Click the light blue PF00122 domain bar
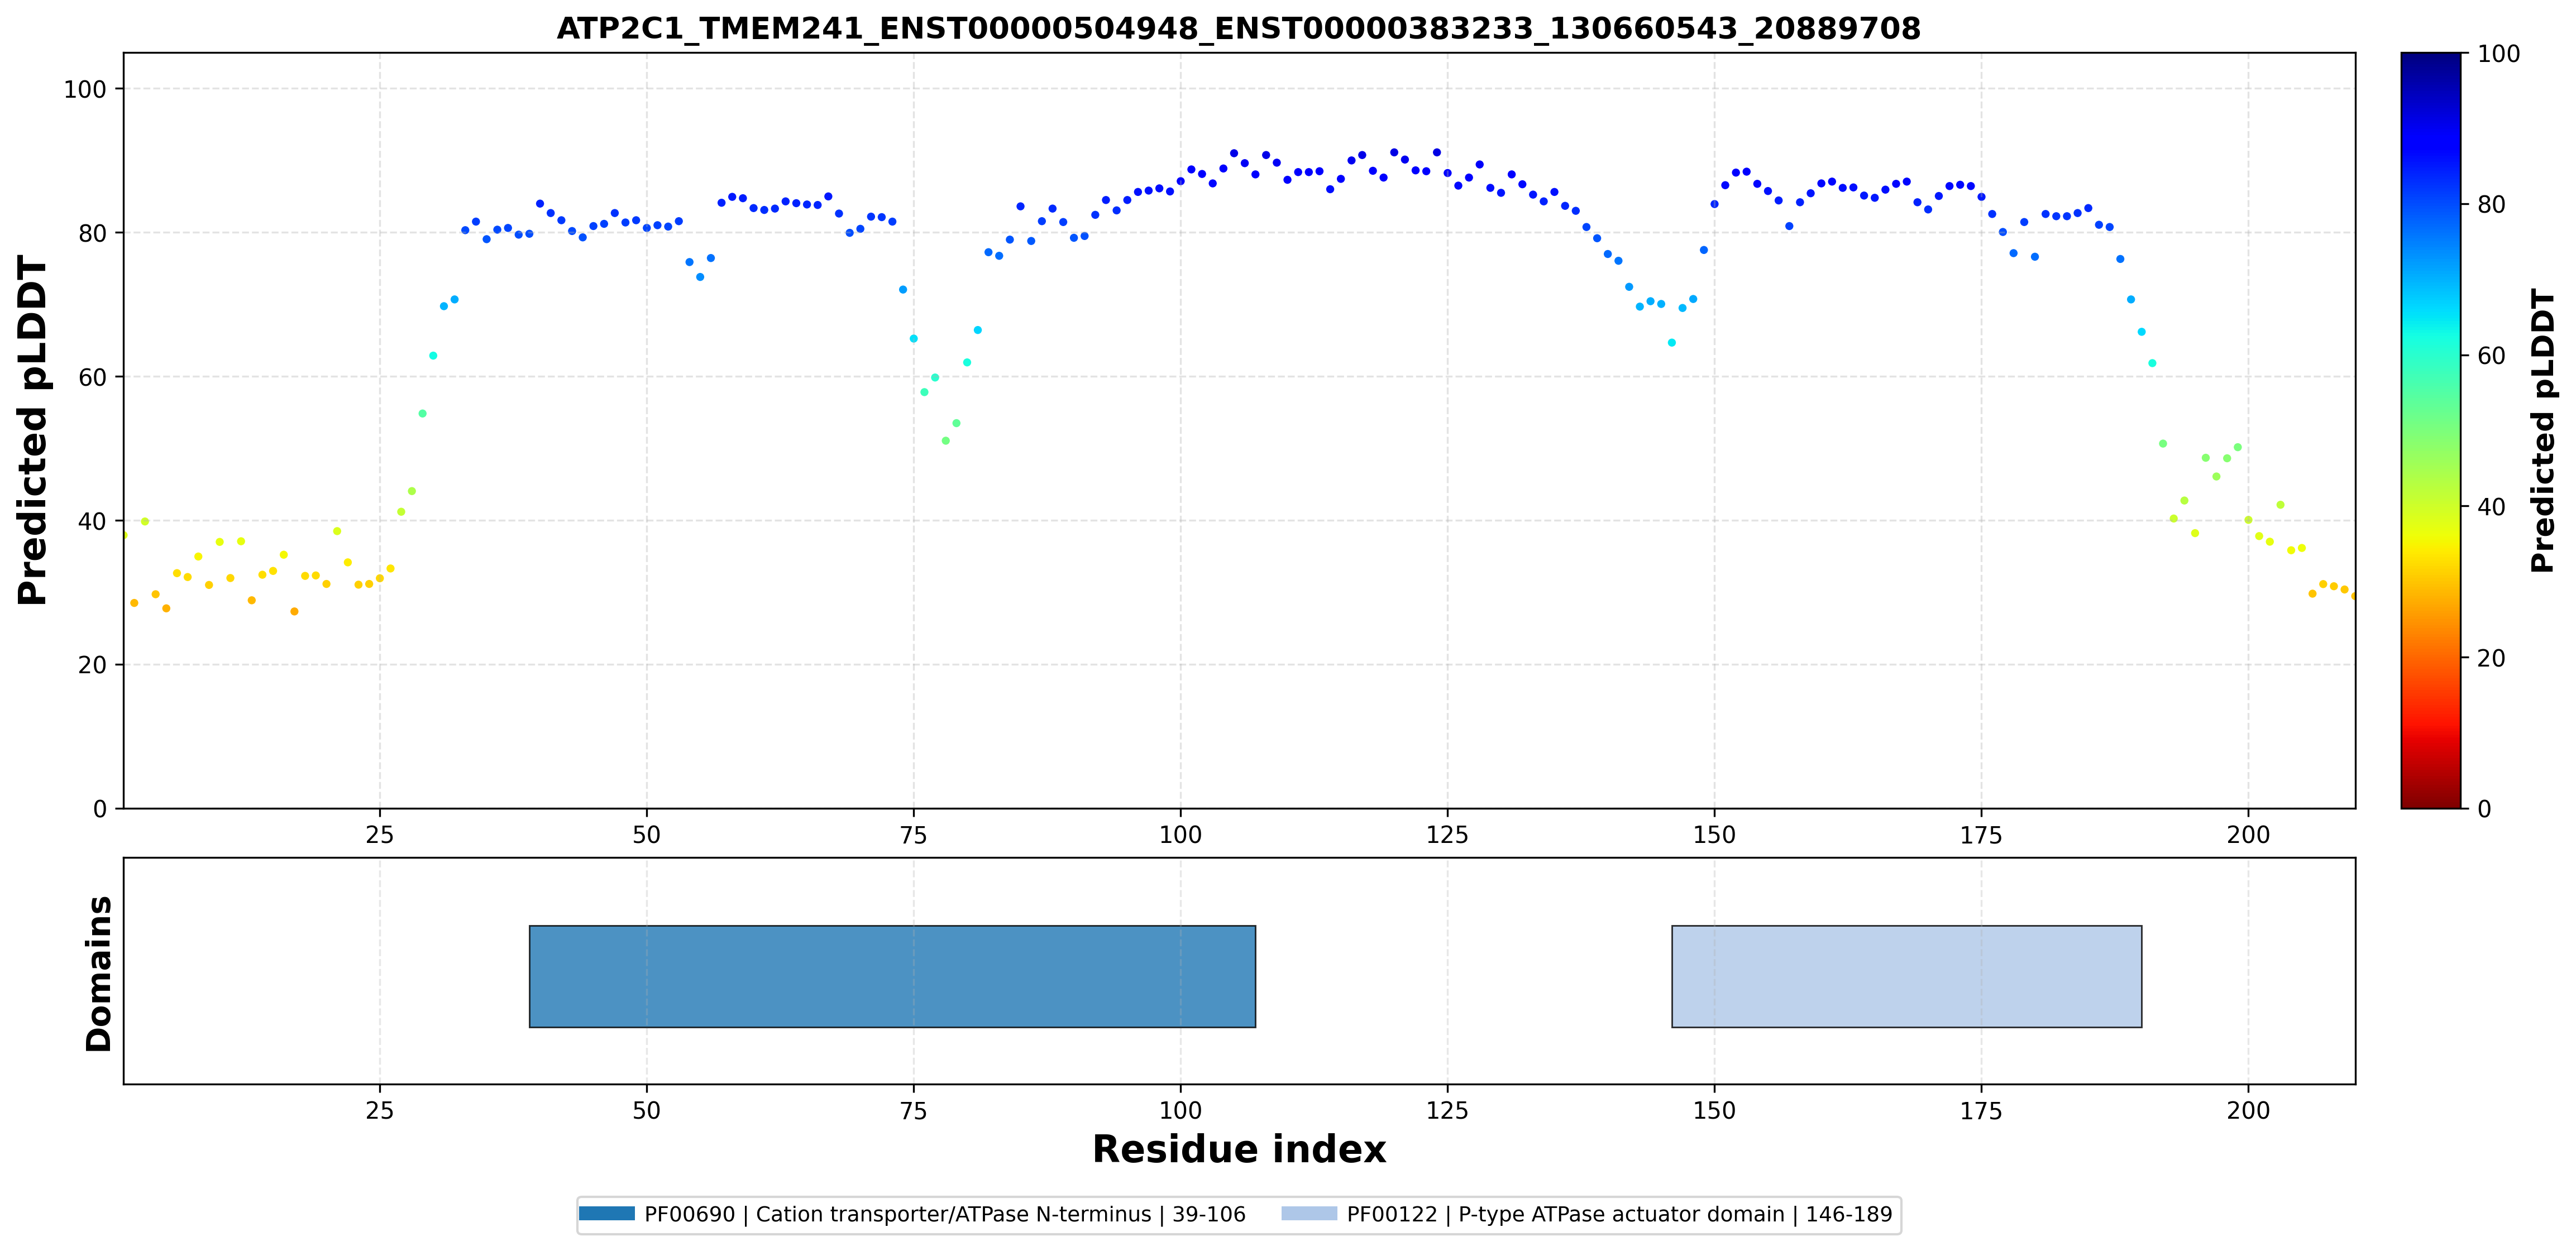The image size is (2576, 1251). click(1907, 976)
